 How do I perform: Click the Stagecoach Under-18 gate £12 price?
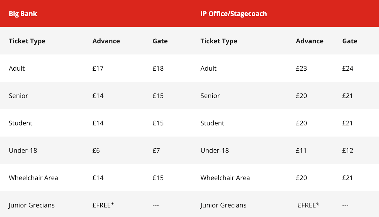click(348, 151)
